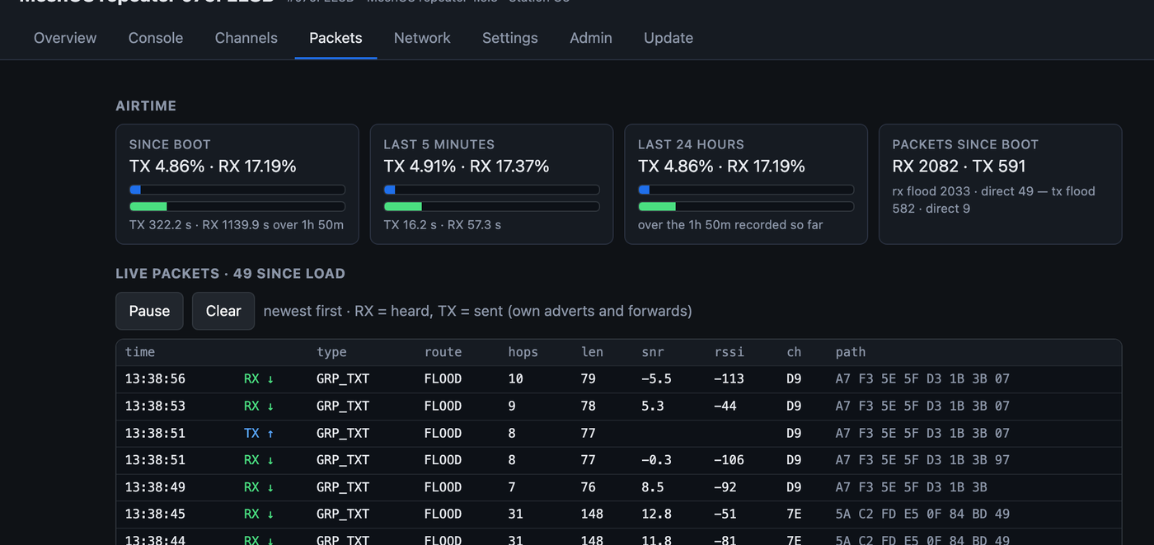Image resolution: width=1154 pixels, height=545 pixels.
Task: Click path ending in '3B 97'
Action: click(922, 460)
